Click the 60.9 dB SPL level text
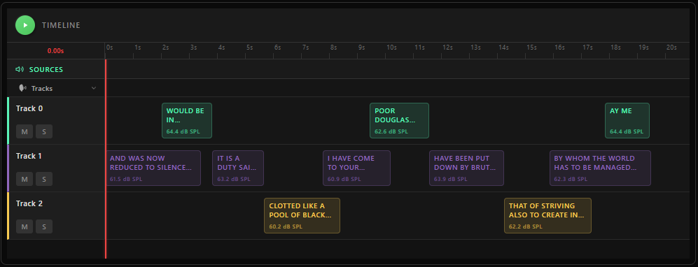The width and height of the screenshot is (698, 267). 344,179
